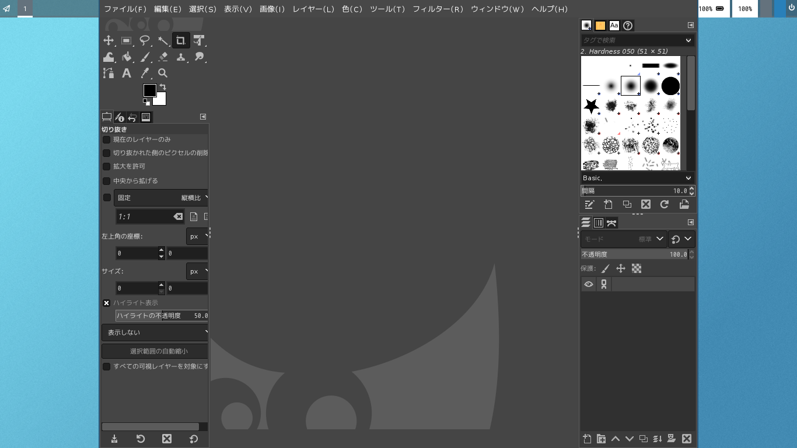This screenshot has width=797, height=448.
Task: Open the Zoom tool
Action: 163,73
